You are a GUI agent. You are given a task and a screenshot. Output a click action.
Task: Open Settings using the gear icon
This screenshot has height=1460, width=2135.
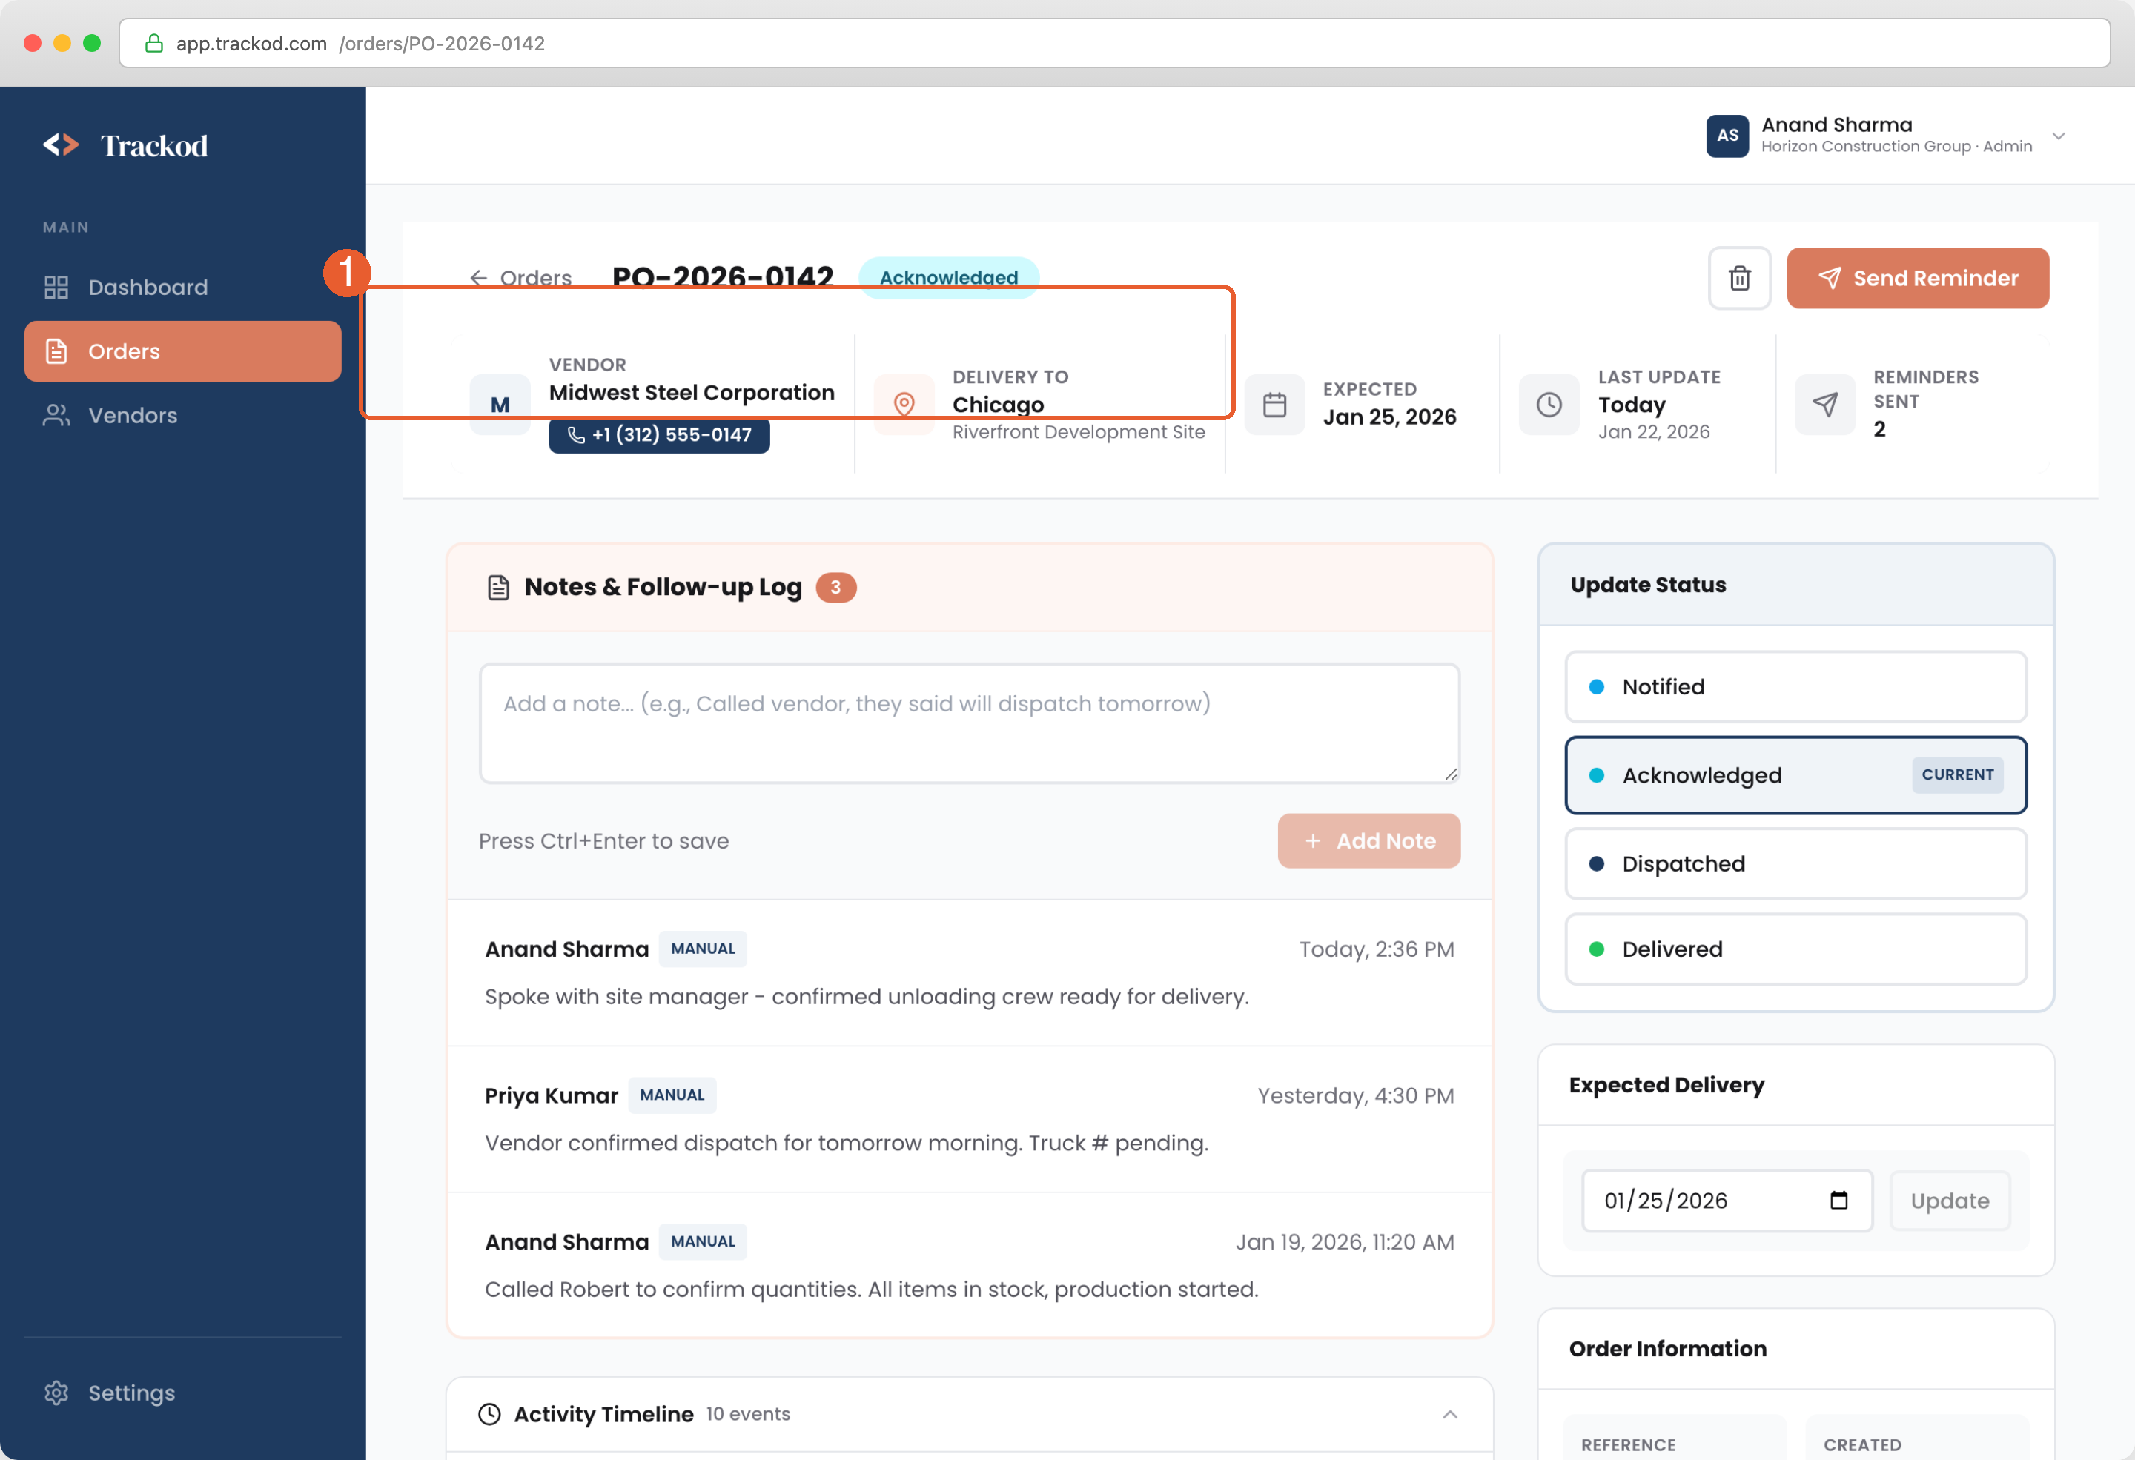point(56,1392)
